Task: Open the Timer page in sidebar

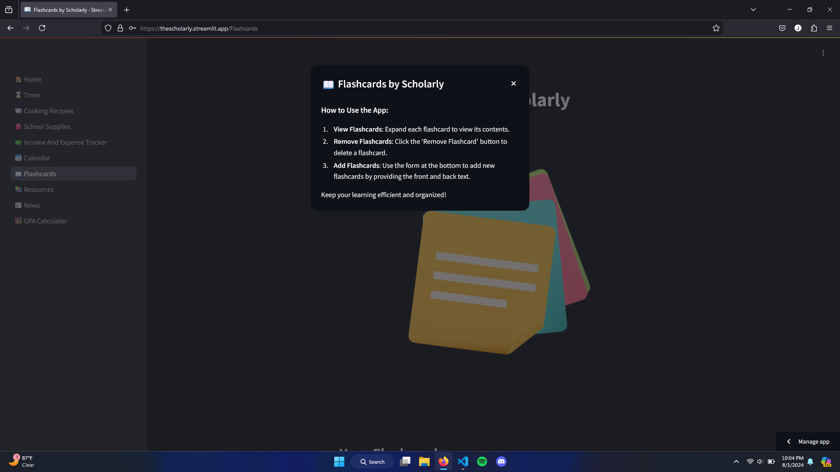Action: (x=32, y=95)
